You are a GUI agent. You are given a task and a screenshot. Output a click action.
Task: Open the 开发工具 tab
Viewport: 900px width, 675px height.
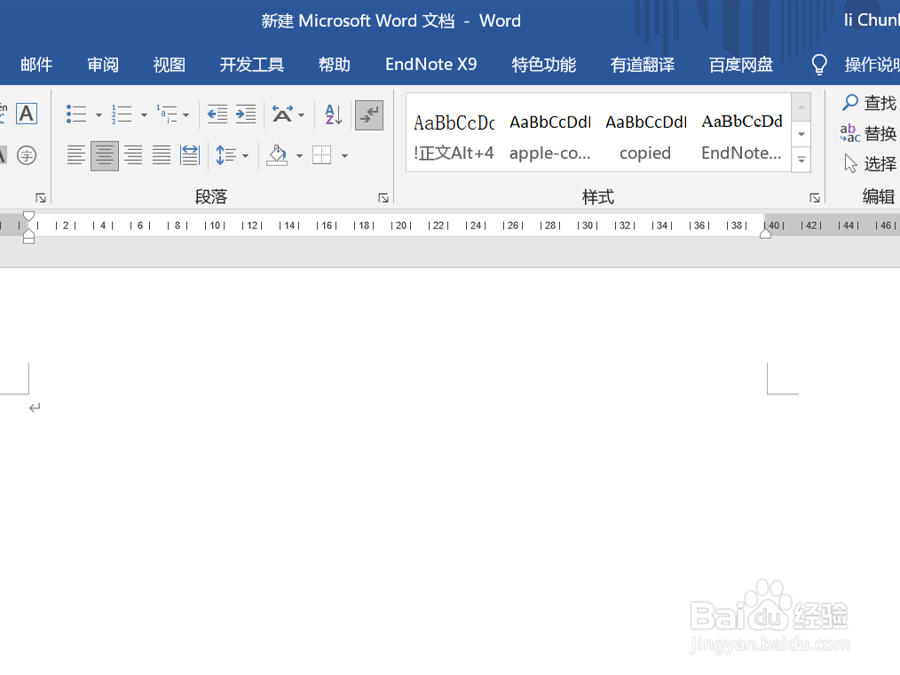(x=252, y=64)
